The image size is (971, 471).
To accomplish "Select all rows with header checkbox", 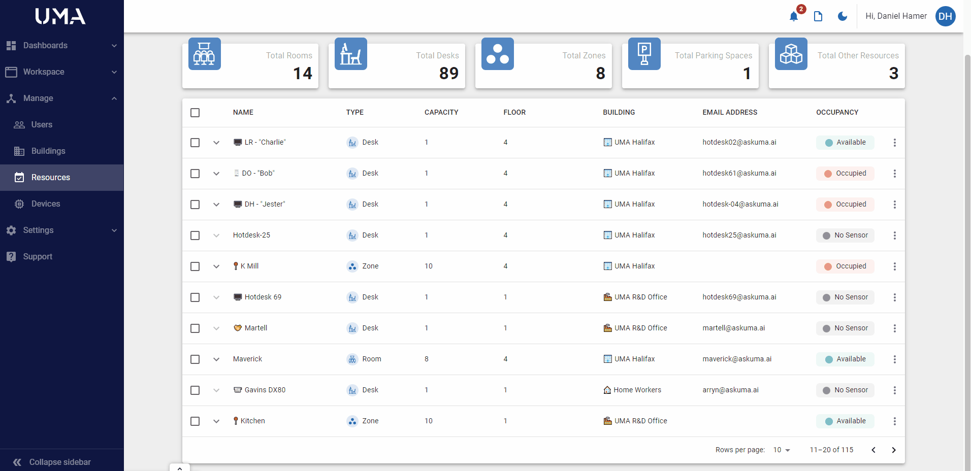I will [x=195, y=113].
